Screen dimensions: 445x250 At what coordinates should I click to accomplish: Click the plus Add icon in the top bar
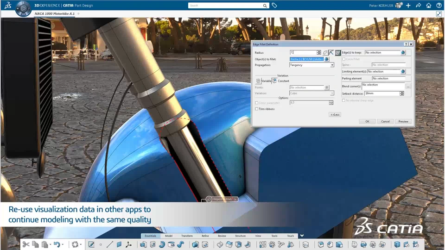tap(408, 6)
